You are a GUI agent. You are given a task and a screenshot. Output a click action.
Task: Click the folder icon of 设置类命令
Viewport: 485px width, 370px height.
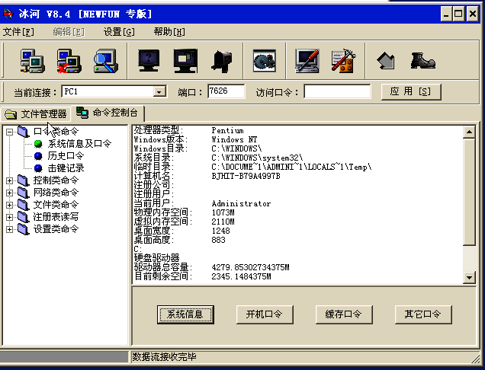coord(23,229)
